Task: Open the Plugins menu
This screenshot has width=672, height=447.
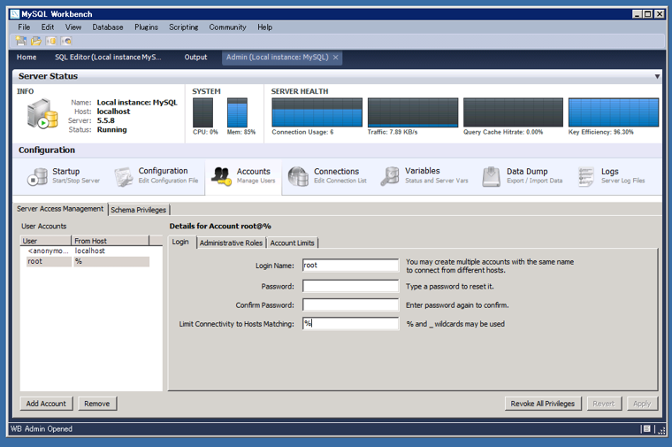Action: 146,27
